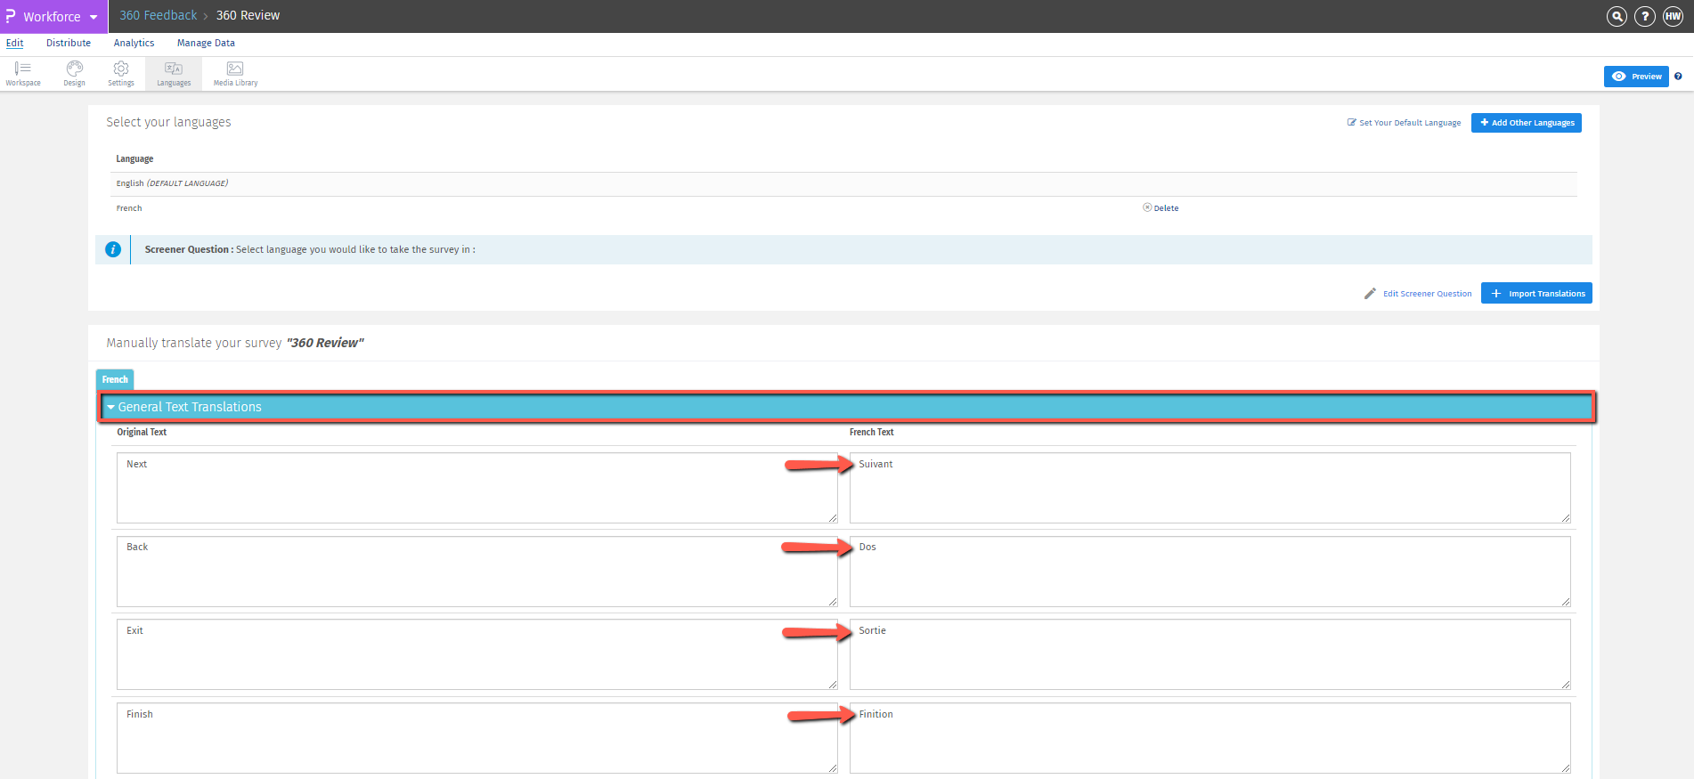The image size is (1694, 779).
Task: Open the Media Library icon
Action: tap(235, 74)
